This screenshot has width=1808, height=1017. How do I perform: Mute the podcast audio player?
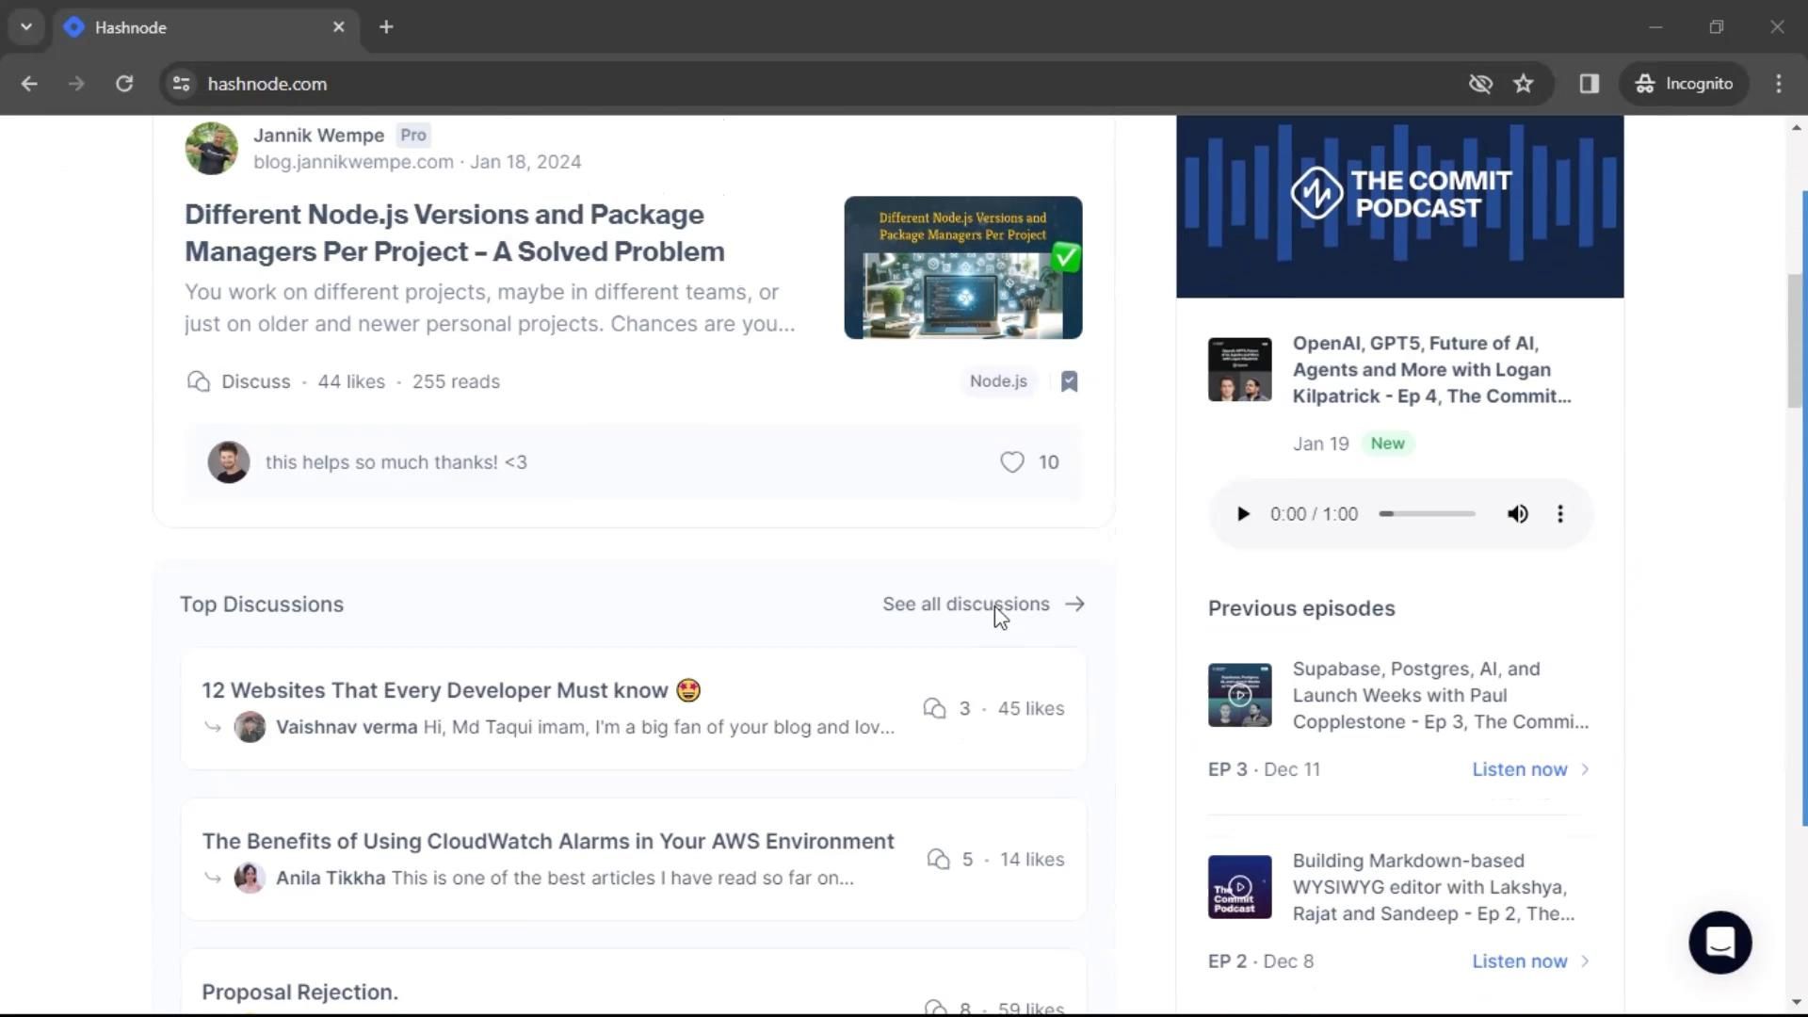[1517, 514]
